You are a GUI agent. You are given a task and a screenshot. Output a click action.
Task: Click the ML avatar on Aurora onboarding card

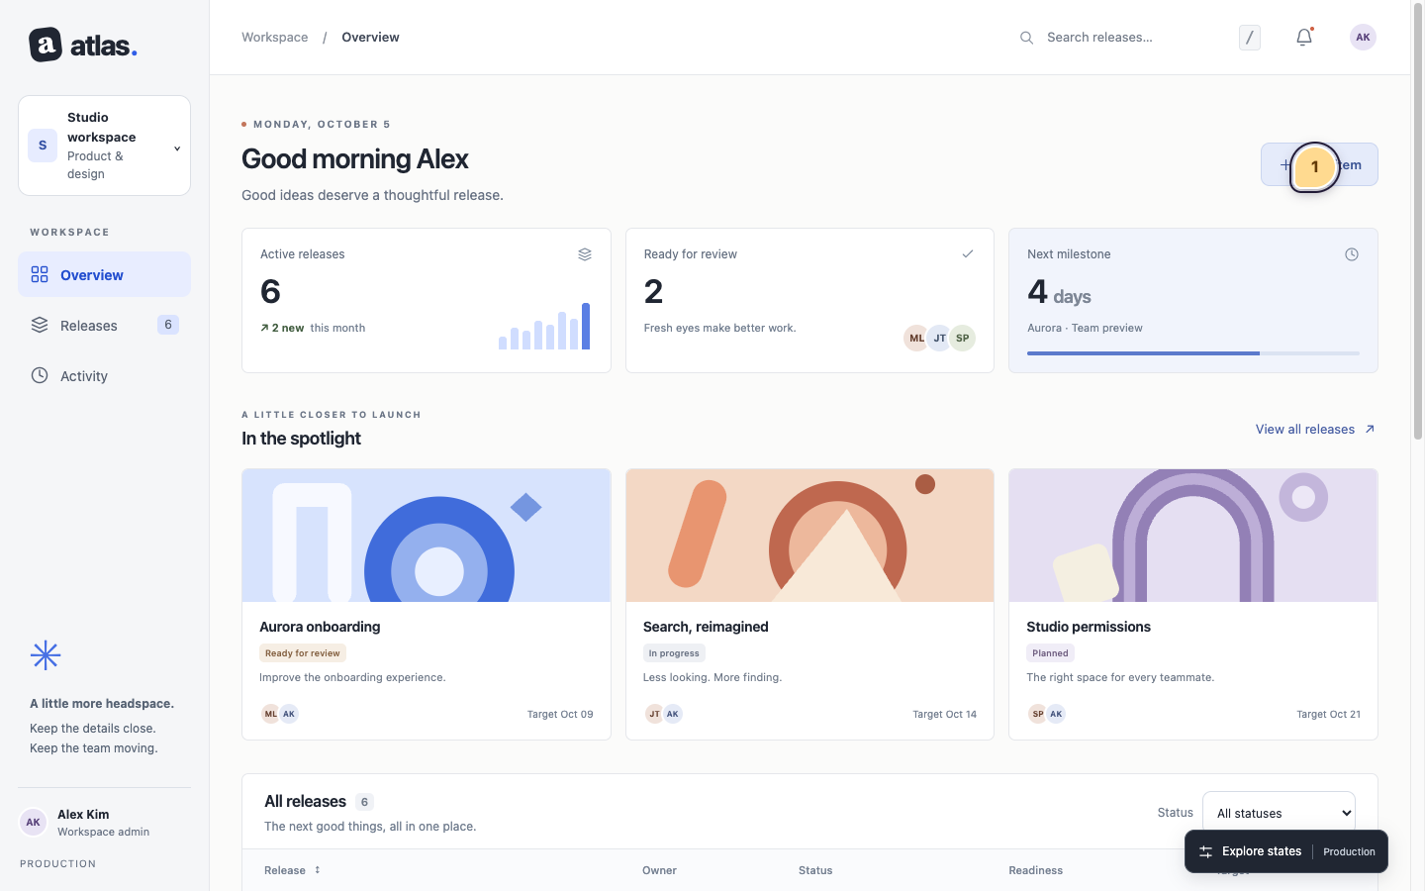pyautogui.click(x=270, y=714)
